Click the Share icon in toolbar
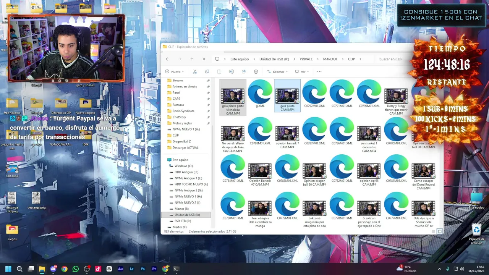Image resolution: width=489 pixels, height=275 pixels. pyautogui.click(x=244, y=72)
